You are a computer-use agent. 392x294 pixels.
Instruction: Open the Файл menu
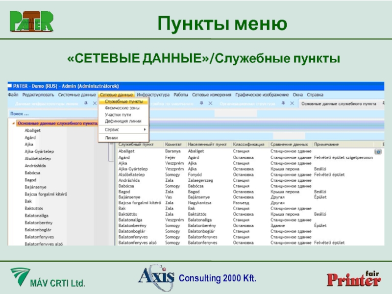pyautogui.click(x=13, y=95)
